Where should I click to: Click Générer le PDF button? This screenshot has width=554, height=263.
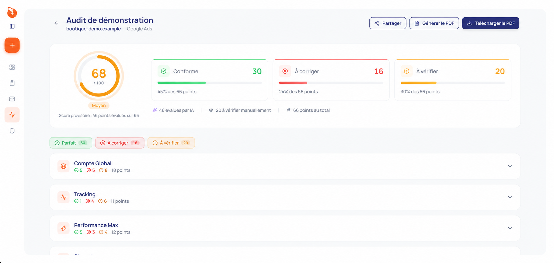(434, 23)
